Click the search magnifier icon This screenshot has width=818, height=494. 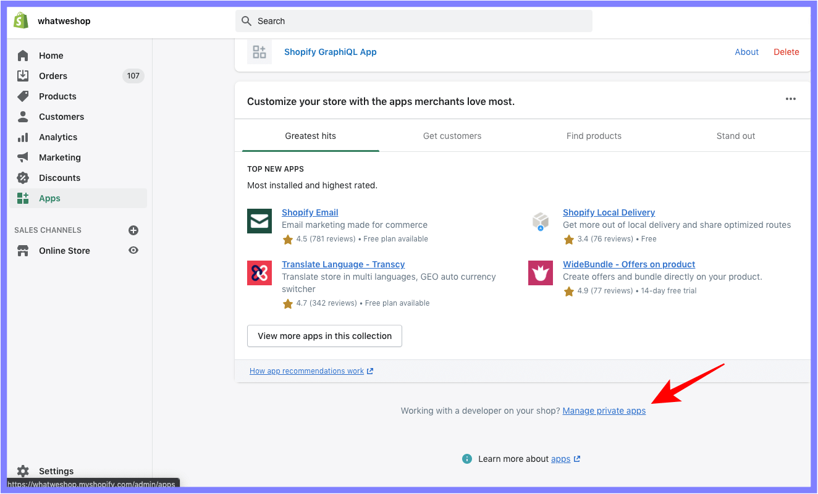tap(247, 21)
